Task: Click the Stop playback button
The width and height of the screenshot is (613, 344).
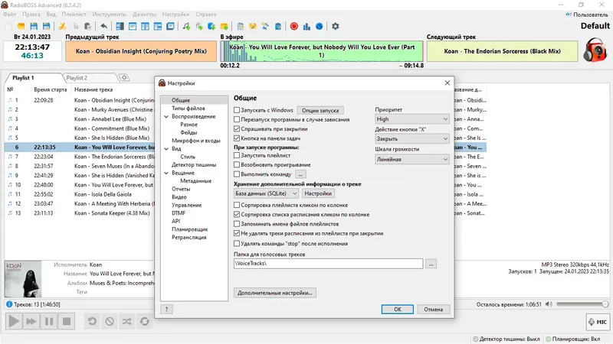Action: (x=67, y=321)
